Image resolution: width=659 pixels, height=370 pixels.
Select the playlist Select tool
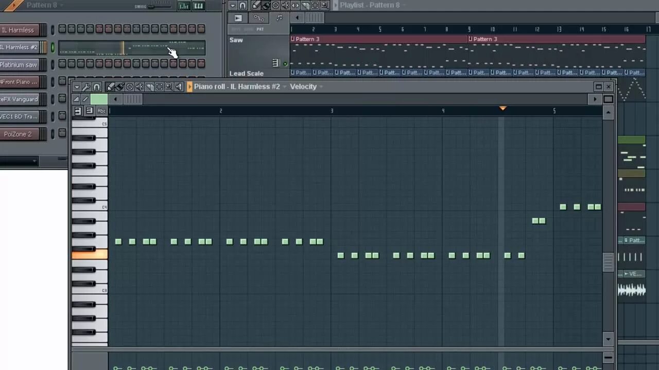coord(315,5)
